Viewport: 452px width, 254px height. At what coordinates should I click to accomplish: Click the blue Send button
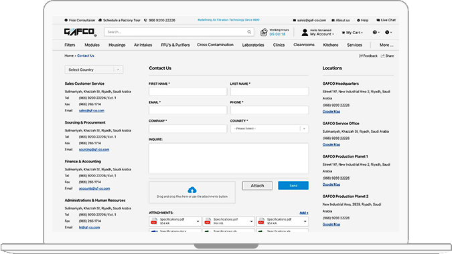coord(293,186)
